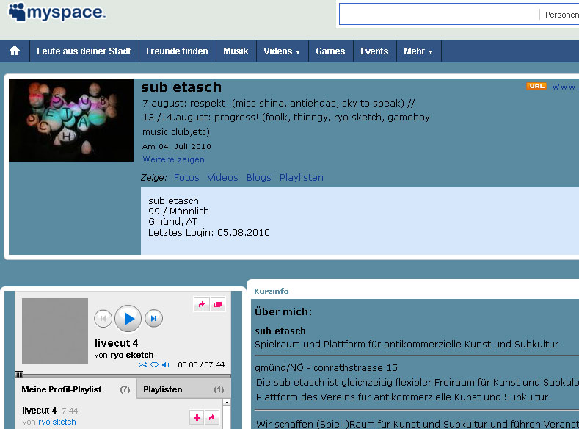The width and height of the screenshot is (579, 429).
Task: Go to the Home icon in navbar
Action: coord(15,51)
